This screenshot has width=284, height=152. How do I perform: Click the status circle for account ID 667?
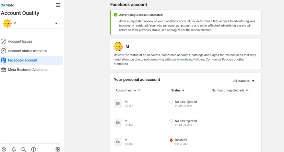[171, 102]
